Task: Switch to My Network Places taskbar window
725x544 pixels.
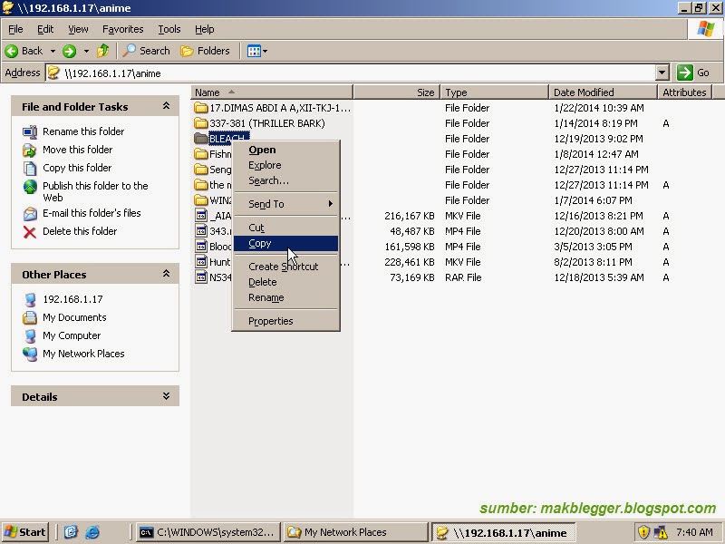Action: [355, 532]
